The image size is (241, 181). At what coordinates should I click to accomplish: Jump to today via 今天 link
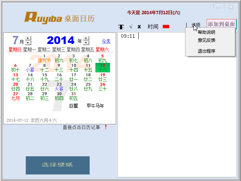[x=106, y=41]
